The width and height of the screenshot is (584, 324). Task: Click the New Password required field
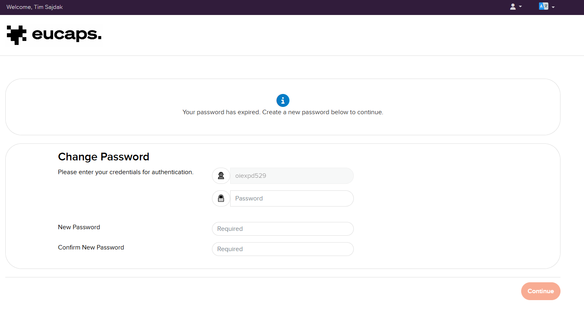click(283, 229)
